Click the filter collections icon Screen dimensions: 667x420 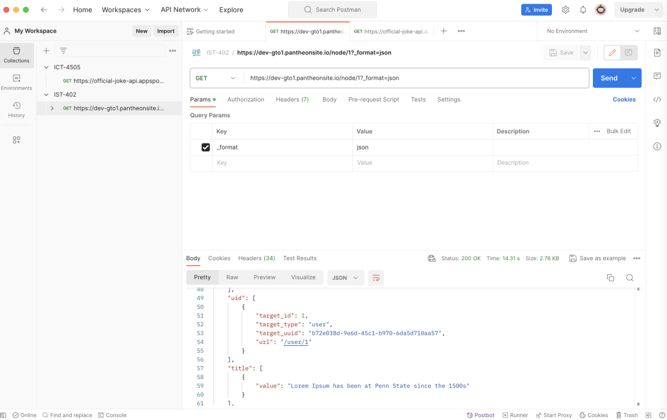tap(63, 51)
